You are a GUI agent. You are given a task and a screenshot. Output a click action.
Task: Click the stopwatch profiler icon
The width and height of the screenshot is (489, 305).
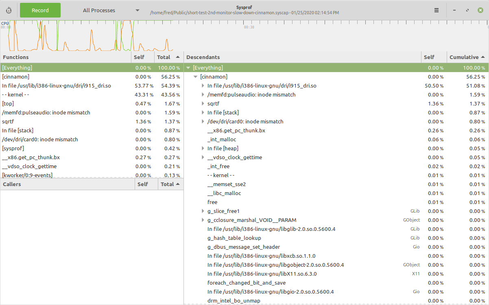(x=9, y=10)
